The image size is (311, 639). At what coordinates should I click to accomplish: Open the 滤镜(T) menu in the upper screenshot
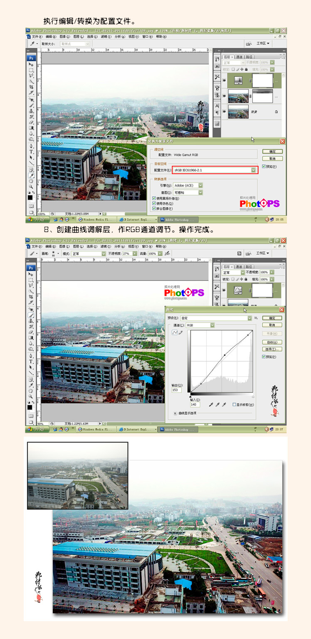tap(106, 37)
